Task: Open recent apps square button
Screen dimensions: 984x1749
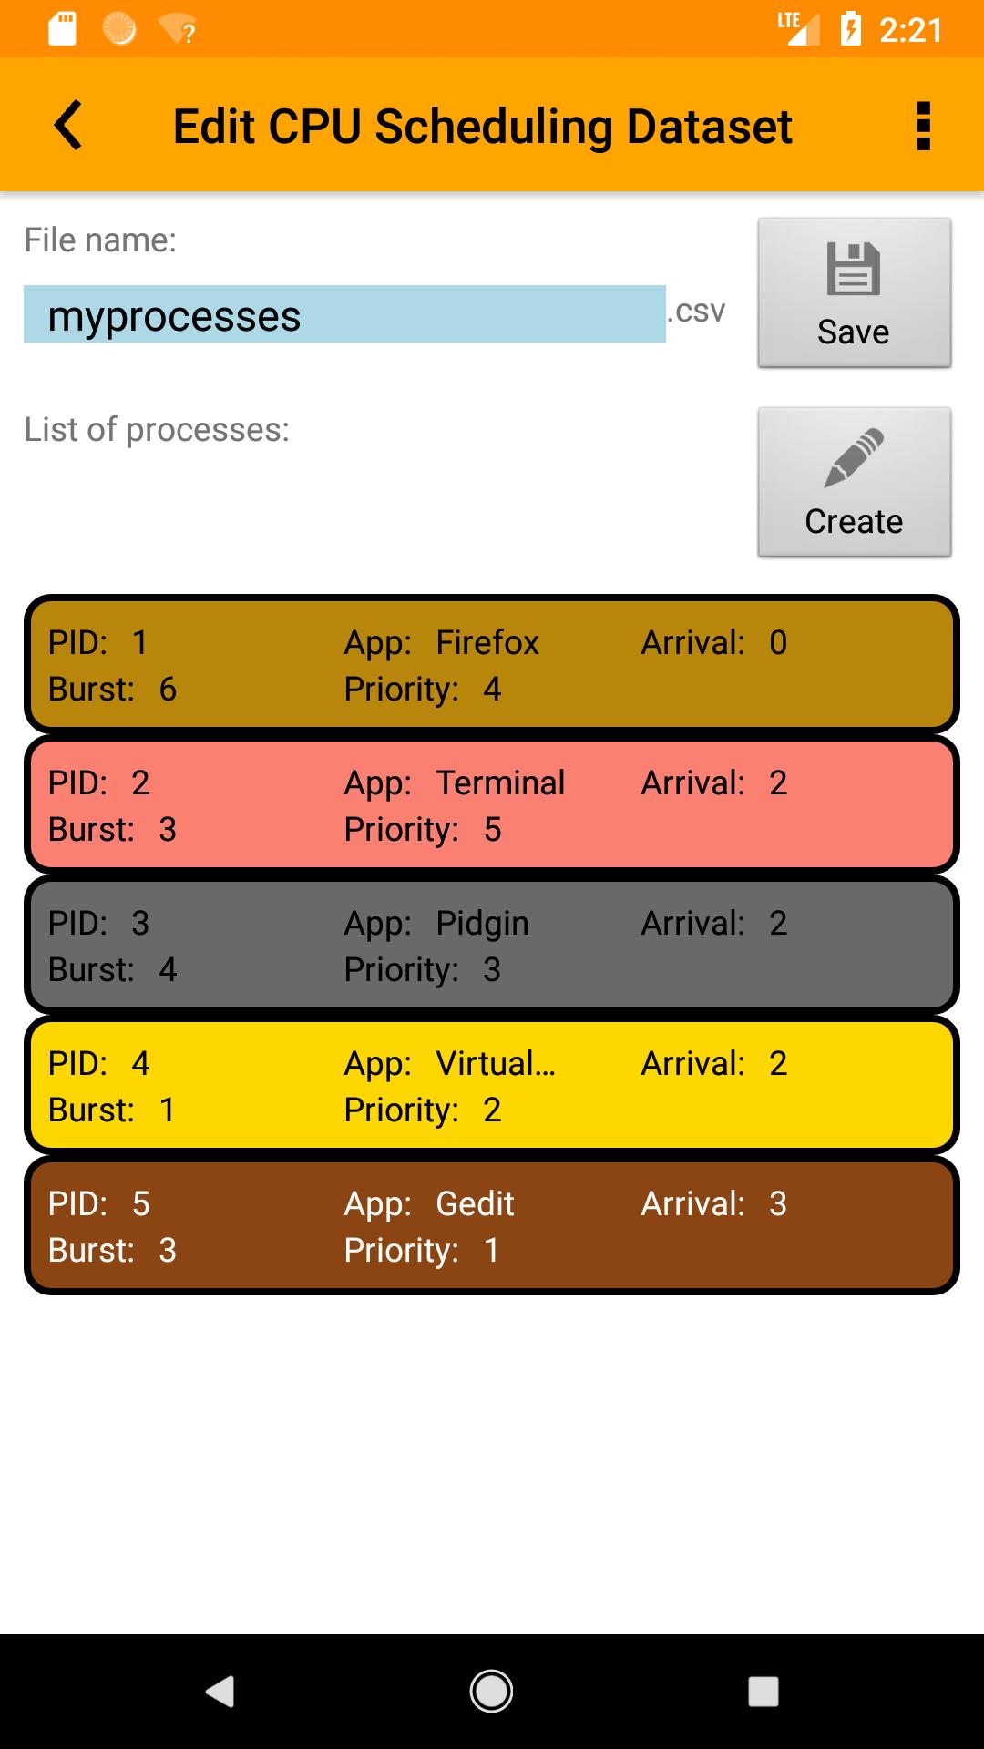Action: pos(763,1691)
